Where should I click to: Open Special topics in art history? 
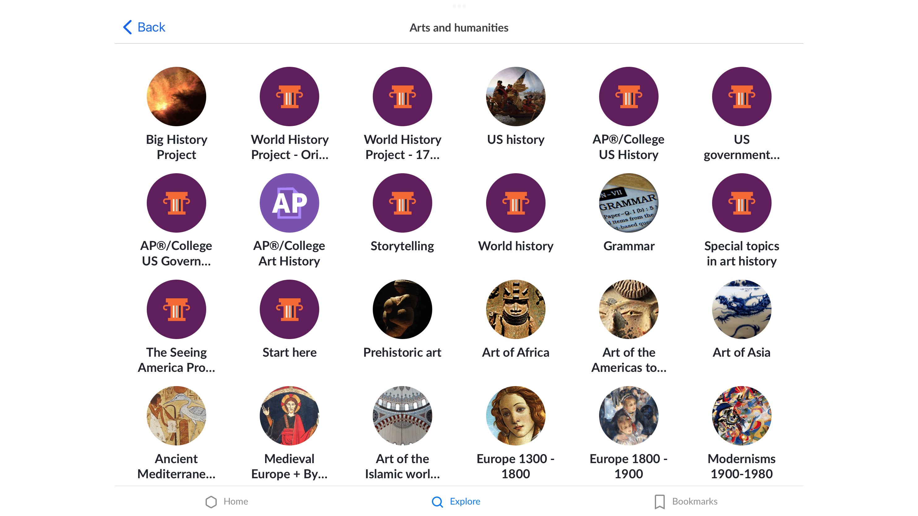(x=742, y=253)
